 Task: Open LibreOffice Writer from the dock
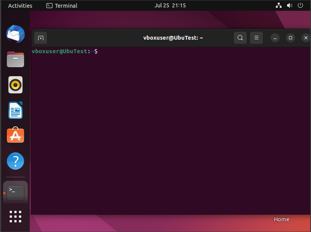pyautogui.click(x=15, y=110)
